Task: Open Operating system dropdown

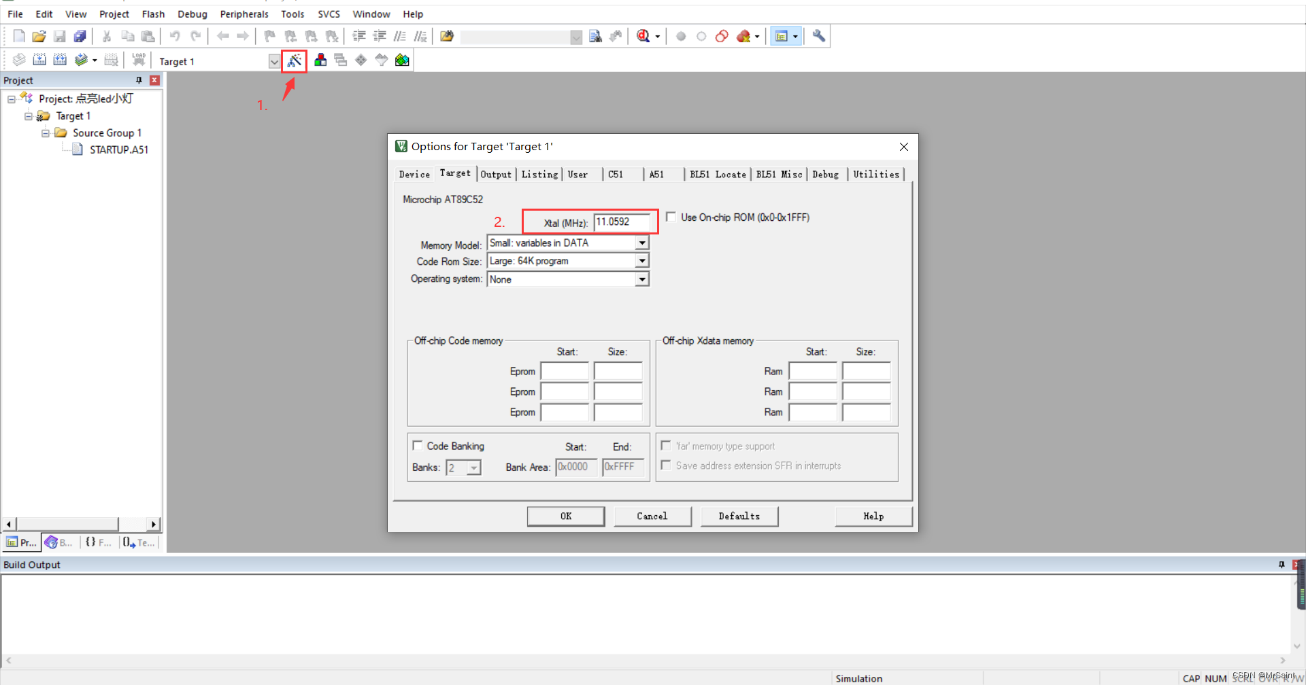Action: (x=642, y=279)
